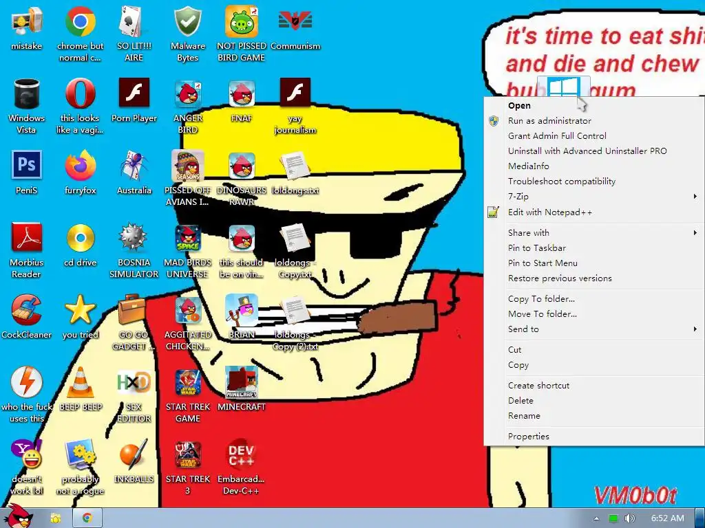705x528 pixels.
Task: Click the 'GO GO GADGET' briefcase icon
Action: tap(132, 309)
